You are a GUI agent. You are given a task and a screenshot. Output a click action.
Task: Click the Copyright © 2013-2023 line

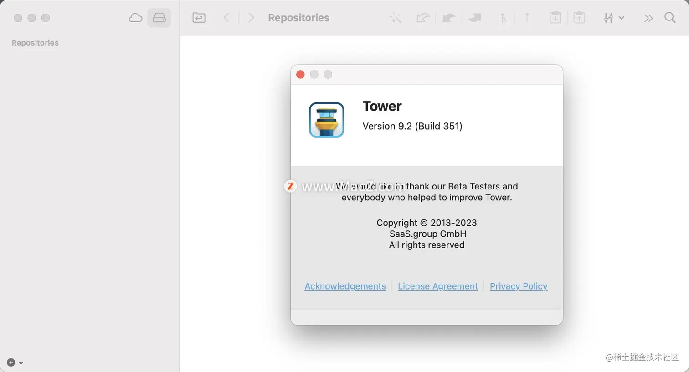427,223
